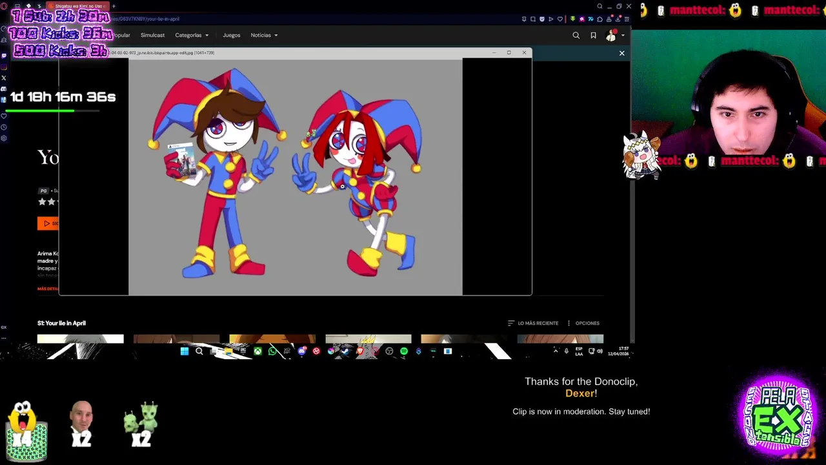The image size is (826, 465).
Task: Close the image viewer window
Action: [x=524, y=52]
